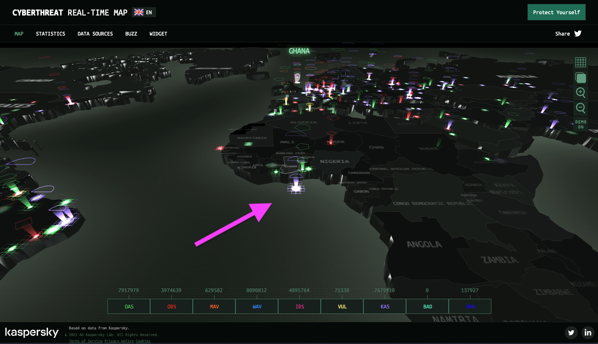The height and width of the screenshot is (344, 598).
Task: Toggle the DEMO ON mode button
Action: pyautogui.click(x=580, y=124)
